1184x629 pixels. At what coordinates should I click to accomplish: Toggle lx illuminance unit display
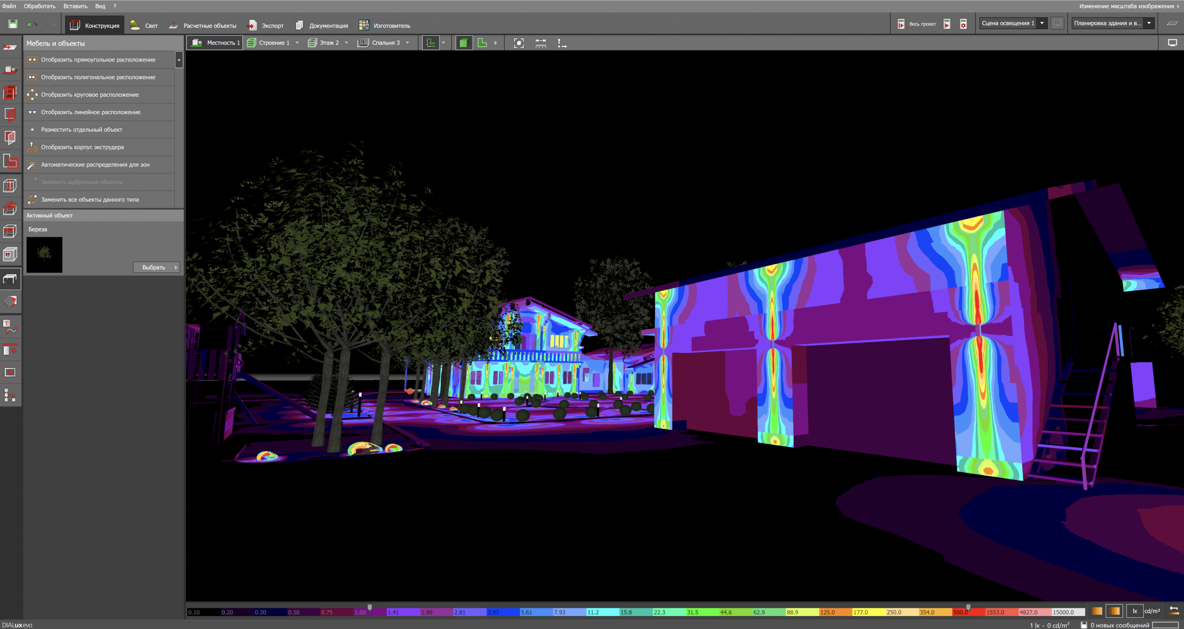[x=1135, y=611]
